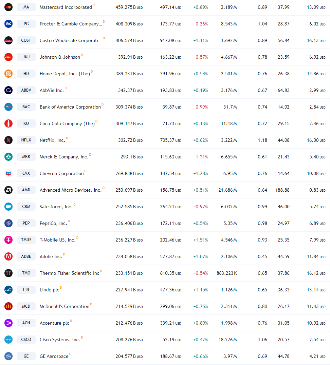Open the Thermo Fisher Scientific Inc link
The height and width of the screenshot is (365, 330).
tap(70, 273)
